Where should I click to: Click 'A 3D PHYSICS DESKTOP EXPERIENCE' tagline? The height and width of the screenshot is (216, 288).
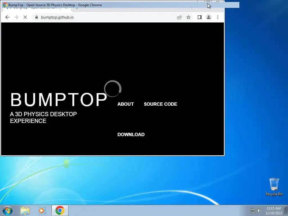[x=43, y=118]
